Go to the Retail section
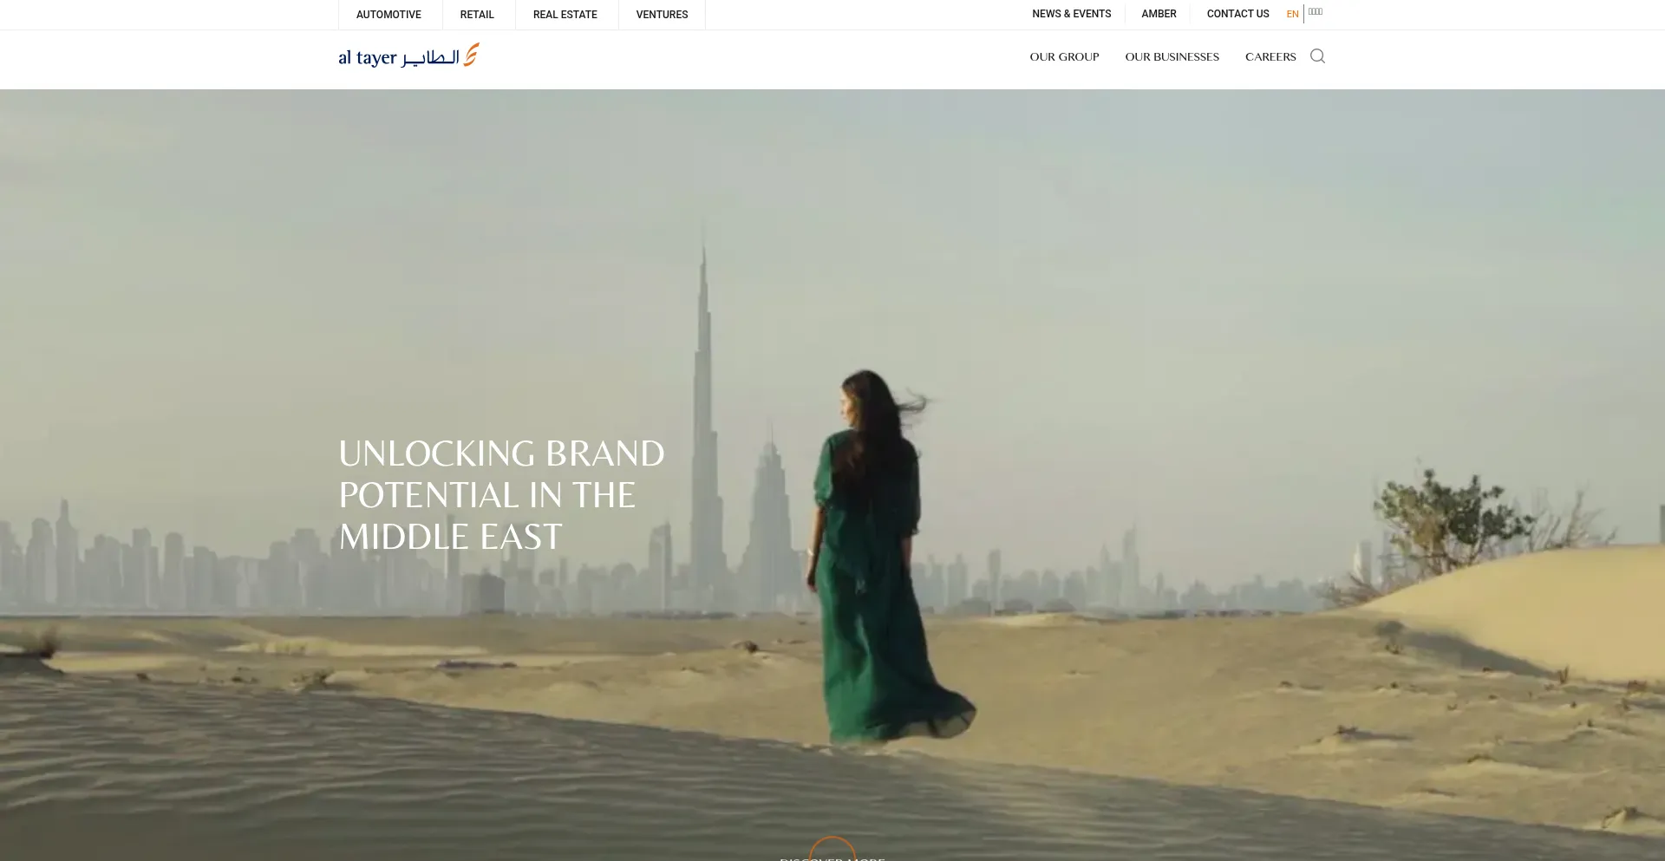Image resolution: width=1665 pixels, height=861 pixels. (477, 15)
